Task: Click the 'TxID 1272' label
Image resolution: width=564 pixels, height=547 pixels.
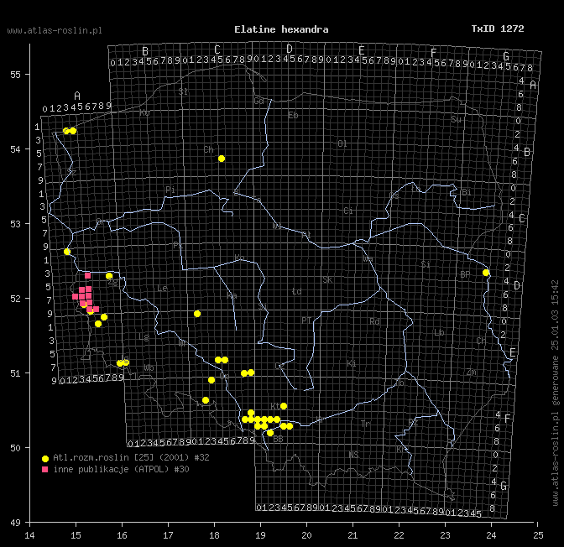Action: (x=498, y=29)
